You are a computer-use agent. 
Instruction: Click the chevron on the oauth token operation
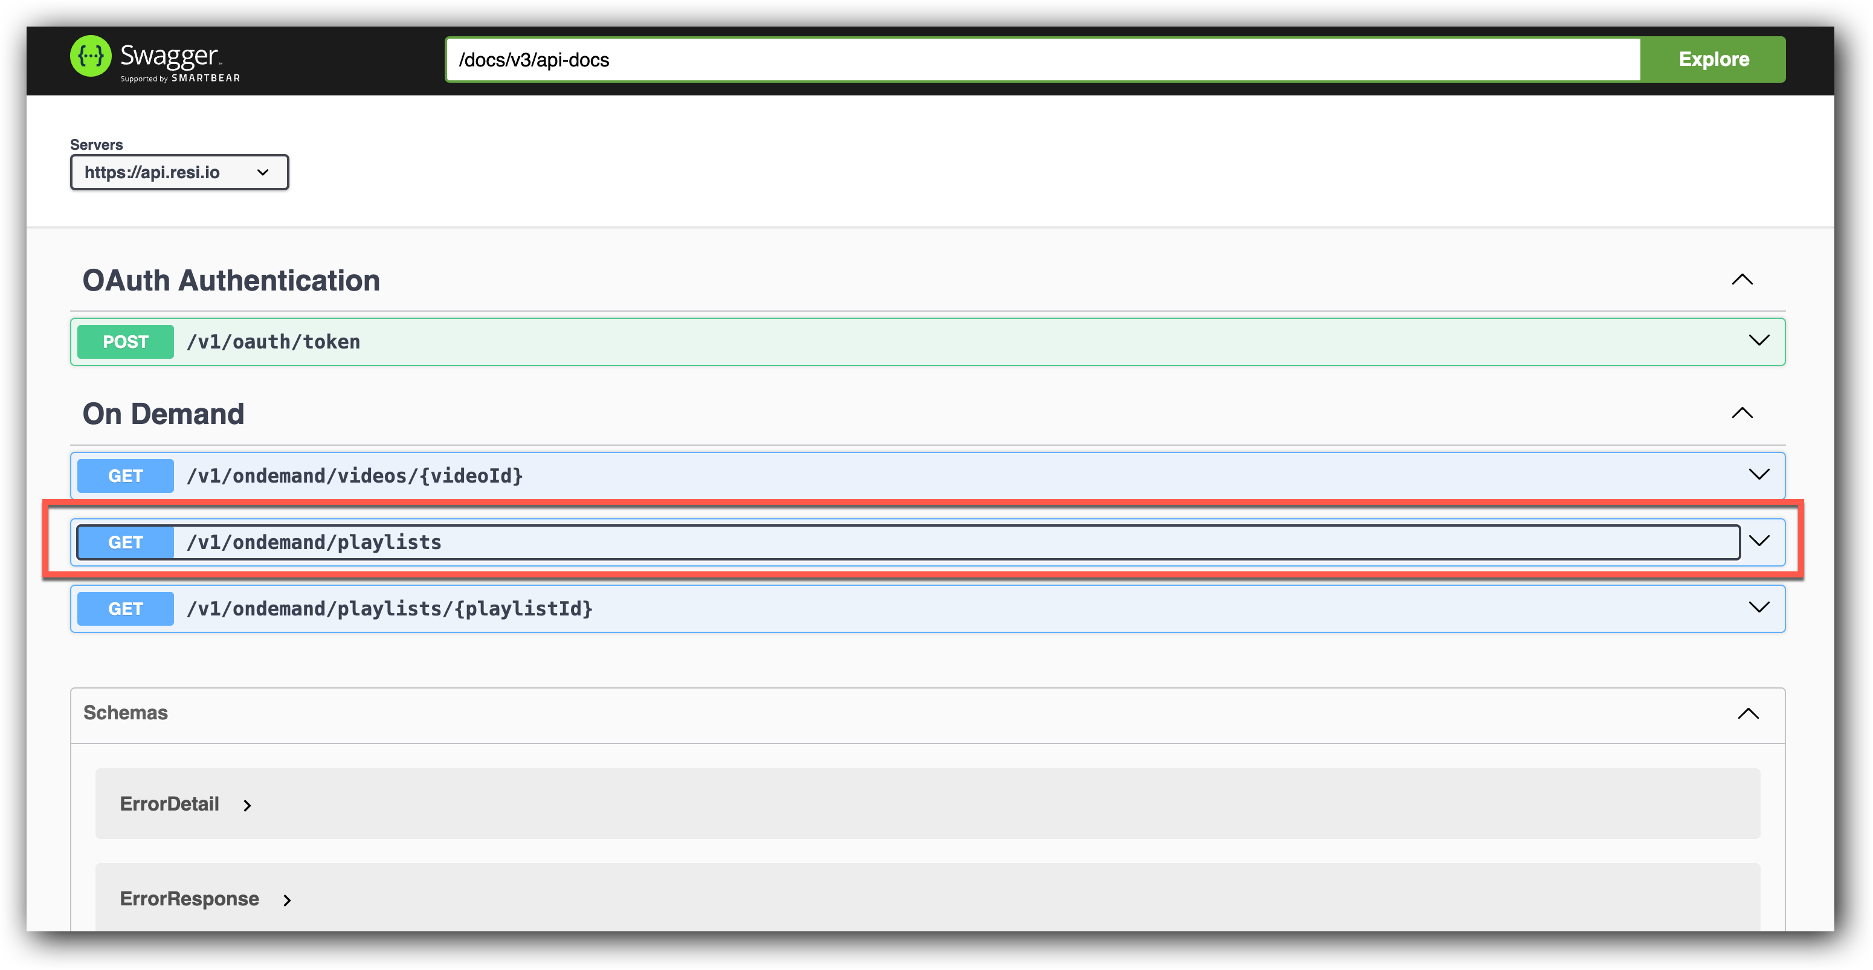click(x=1758, y=340)
